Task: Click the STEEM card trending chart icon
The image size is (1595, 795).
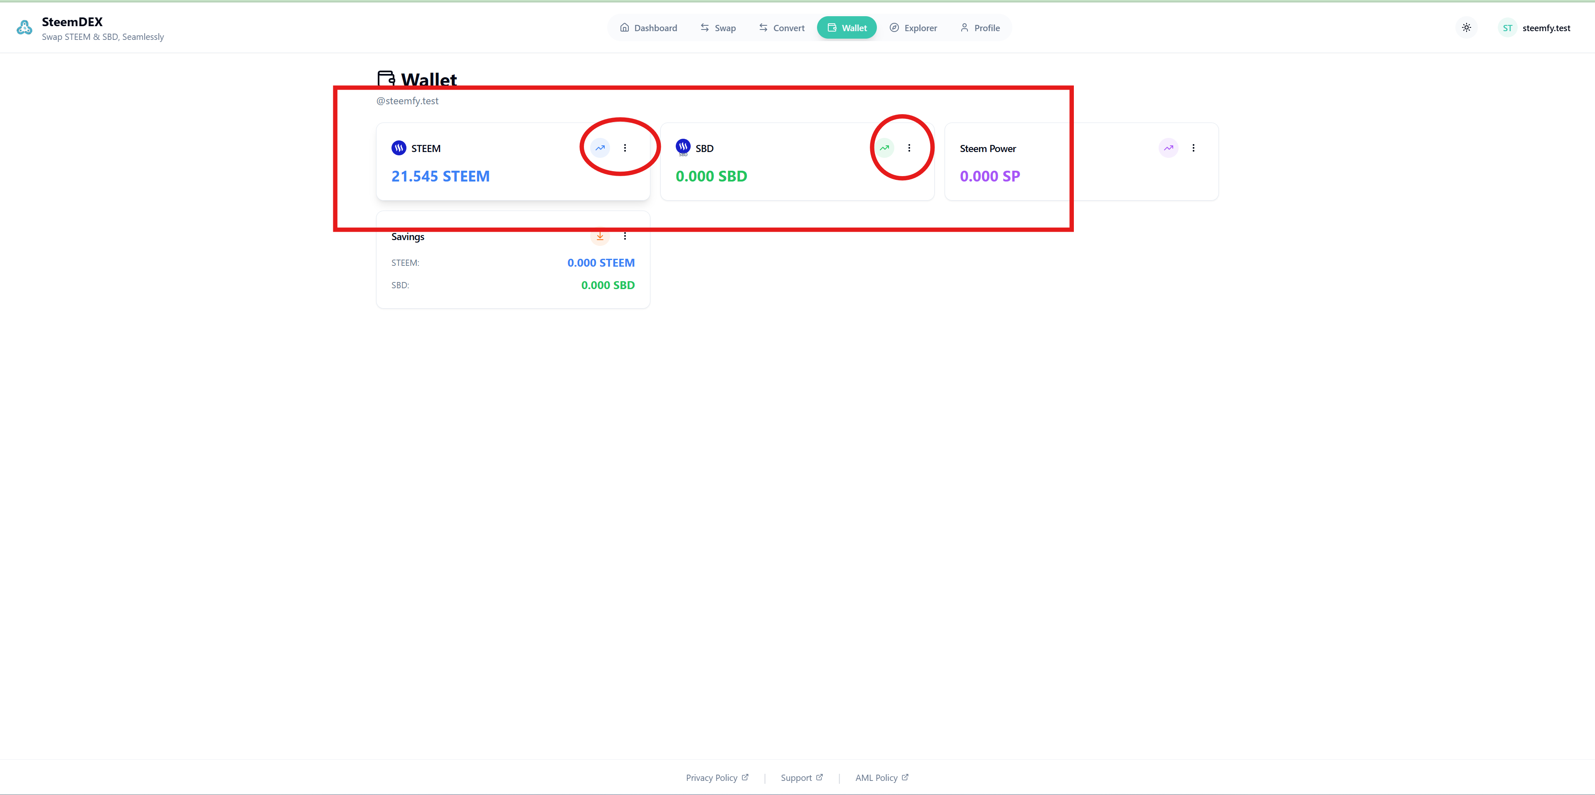Action: tap(600, 148)
